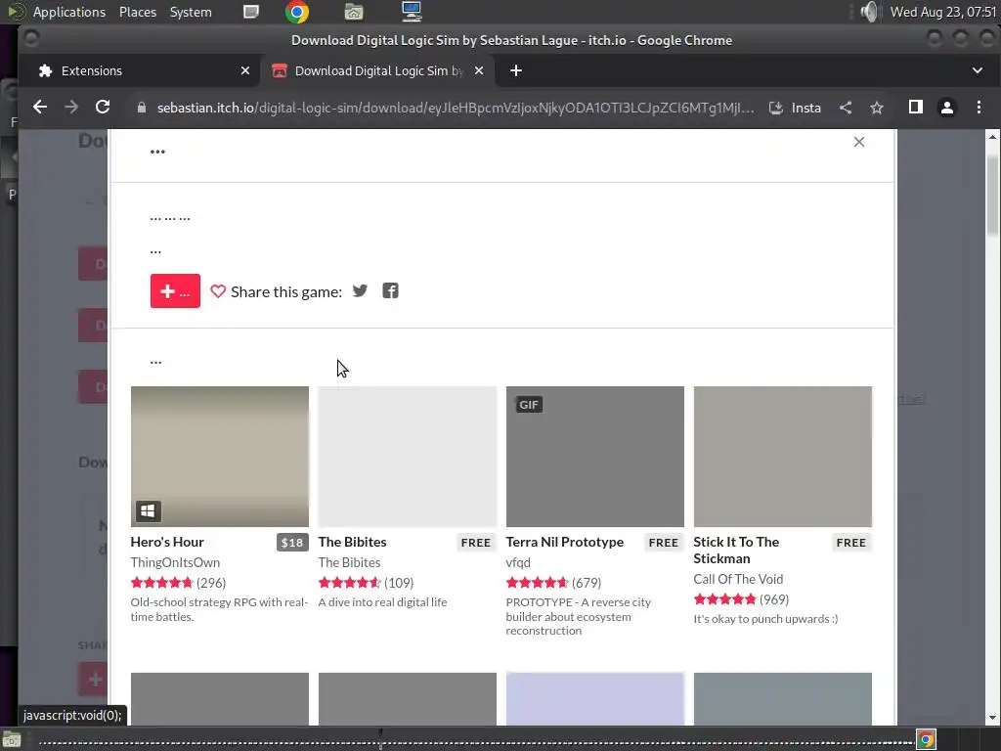1001x751 pixels.
Task: Click Stick It To The Stickman title
Action: [x=736, y=550]
